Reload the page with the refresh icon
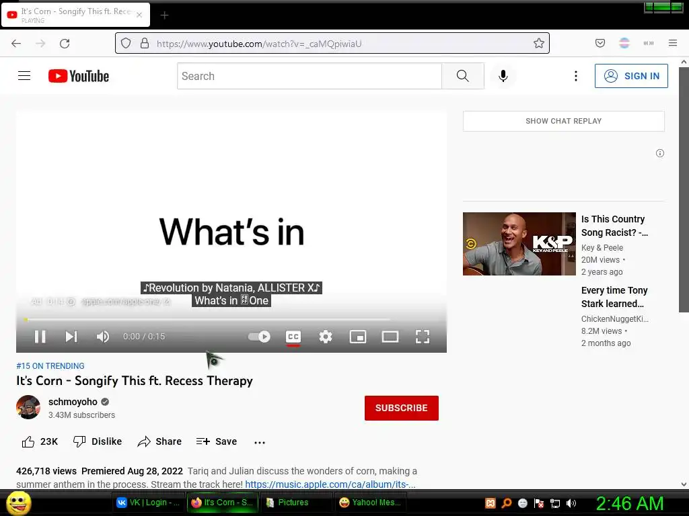The height and width of the screenshot is (516, 689). pyautogui.click(x=65, y=44)
